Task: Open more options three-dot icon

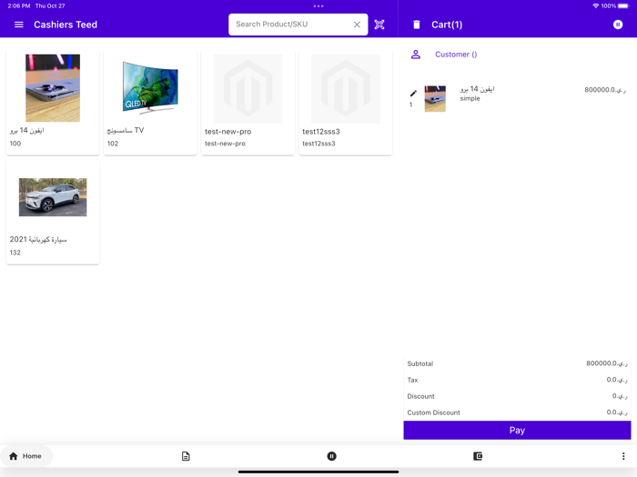Action: pos(623,456)
